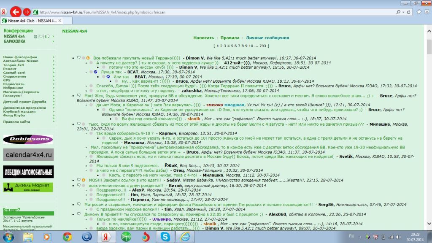Select the Nissan 4x4 Club browser tab
The image size is (432, 243).
[x=31, y=21]
